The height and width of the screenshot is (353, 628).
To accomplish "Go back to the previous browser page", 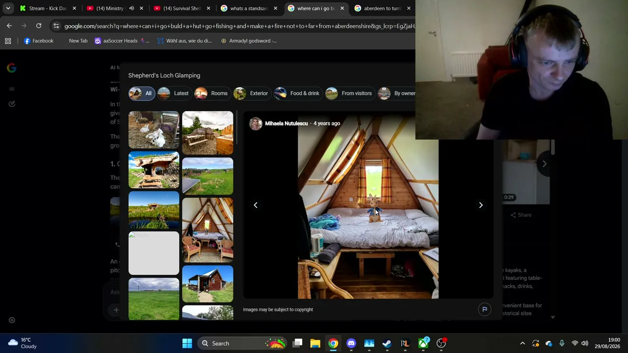I will pos(9,25).
